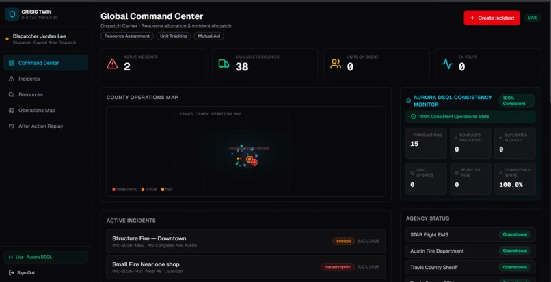This screenshot has height=282, width=551.
Task: Click Operational badge for Travis County Sheriff
Action: [x=515, y=267]
